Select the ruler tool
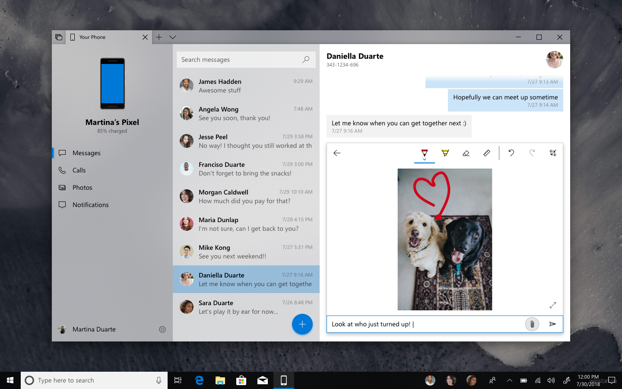Screen dimensions: 622x389 pos(487,153)
